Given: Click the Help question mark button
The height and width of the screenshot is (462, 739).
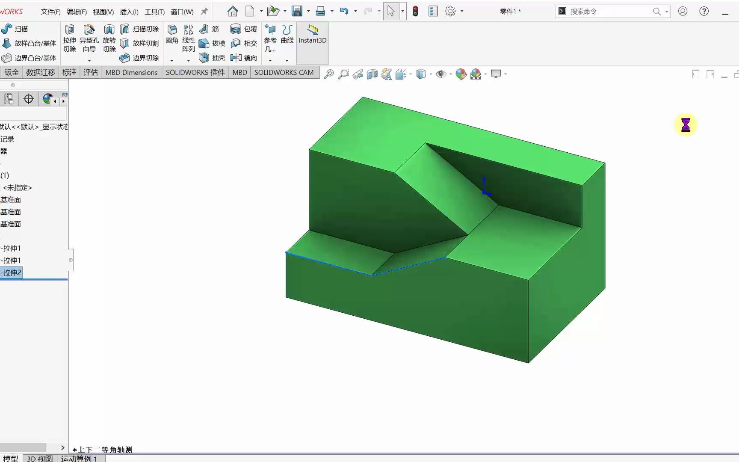Looking at the screenshot, I should [x=704, y=11].
